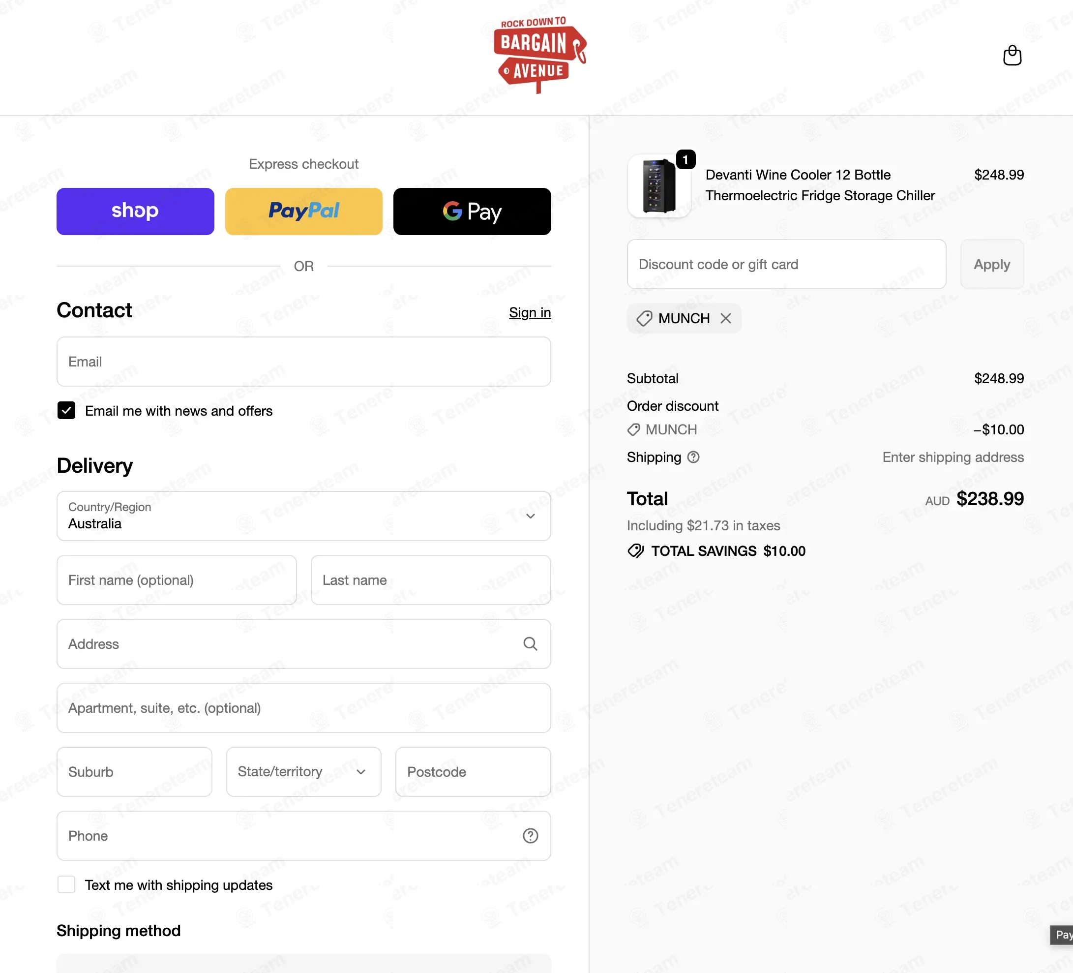The image size is (1073, 973).
Task: Click the Last name field
Action: click(431, 580)
